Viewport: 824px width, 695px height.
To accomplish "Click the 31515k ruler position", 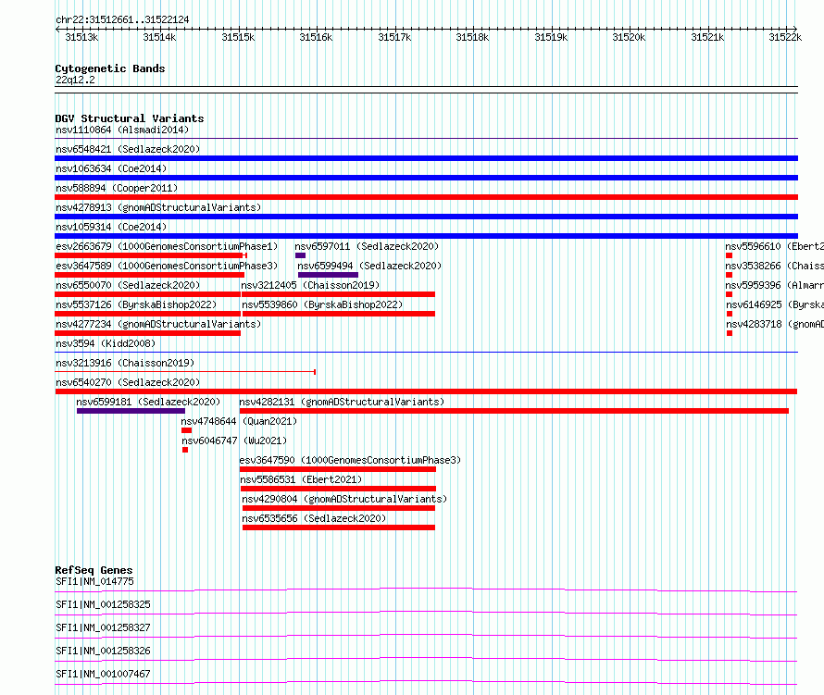I will click(x=238, y=37).
